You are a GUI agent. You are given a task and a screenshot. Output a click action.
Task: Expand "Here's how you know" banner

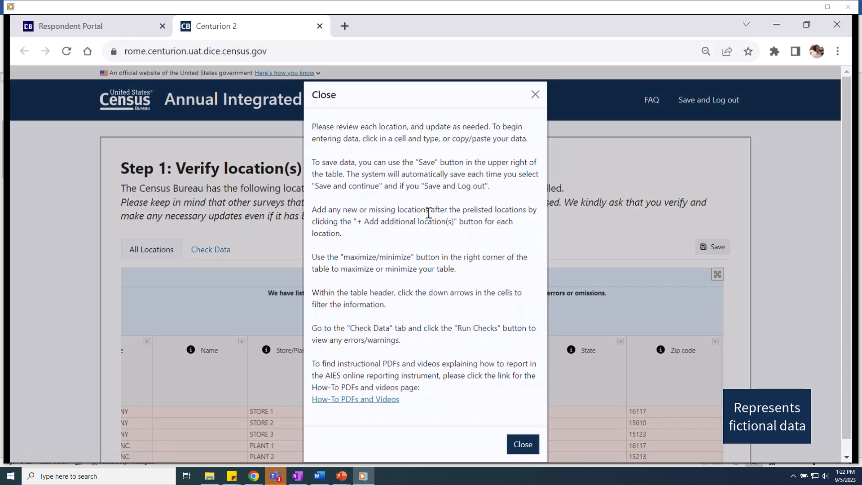tap(287, 73)
